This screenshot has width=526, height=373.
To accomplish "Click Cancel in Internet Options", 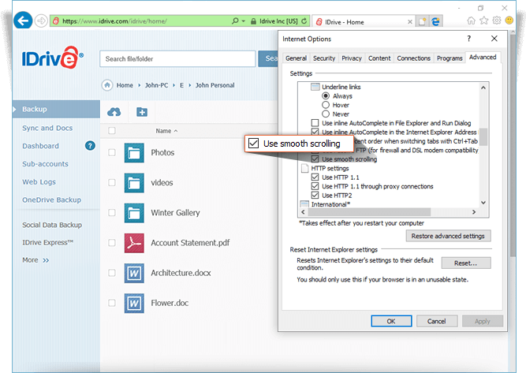I will click(436, 321).
